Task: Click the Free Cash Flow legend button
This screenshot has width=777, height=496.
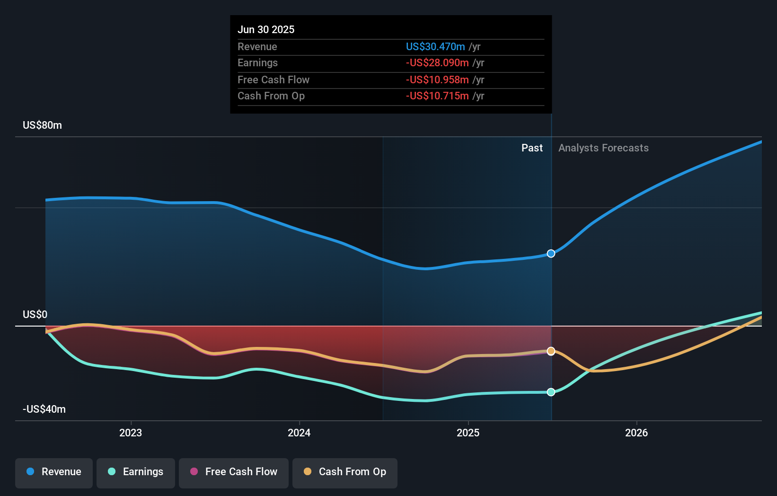Action: tap(233, 473)
